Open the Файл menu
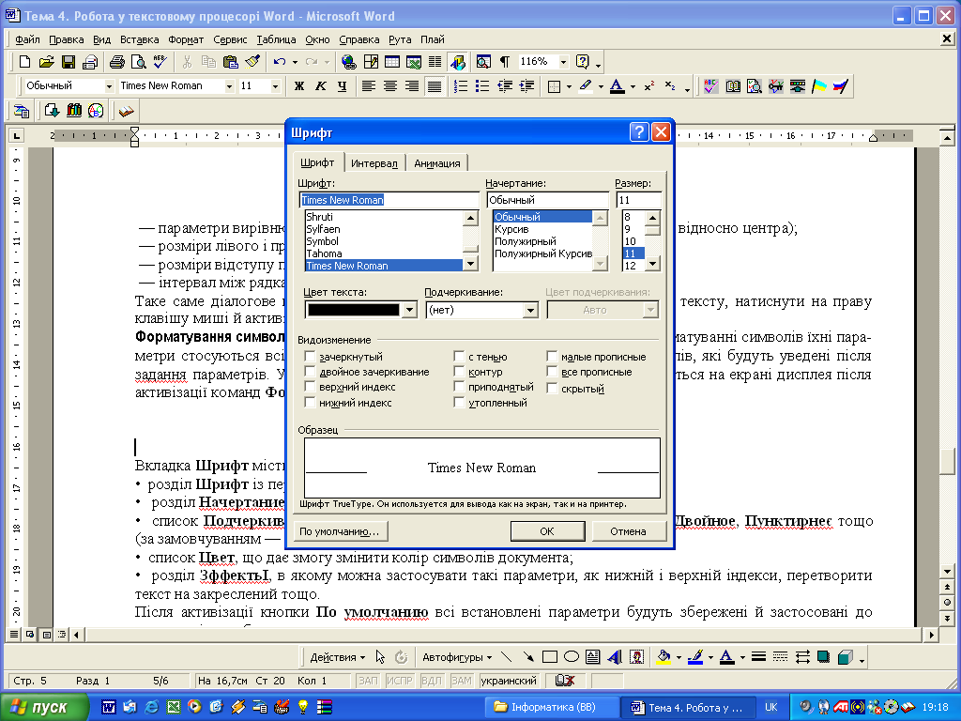The height and width of the screenshot is (721, 961). 27,39
